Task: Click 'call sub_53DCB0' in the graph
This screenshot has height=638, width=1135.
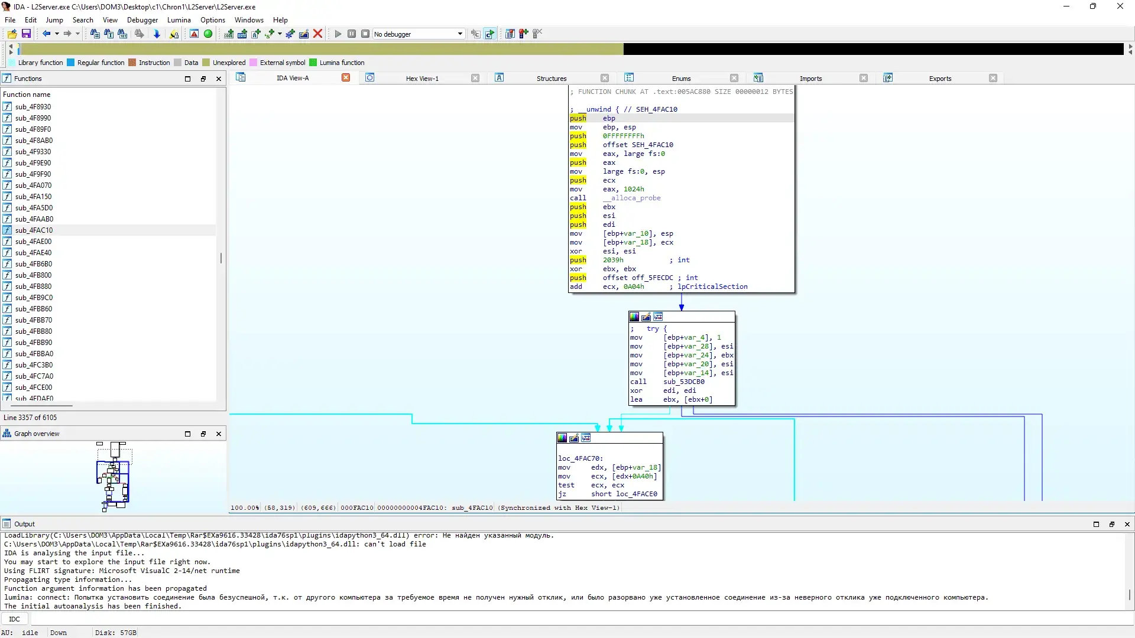Action: 667,382
